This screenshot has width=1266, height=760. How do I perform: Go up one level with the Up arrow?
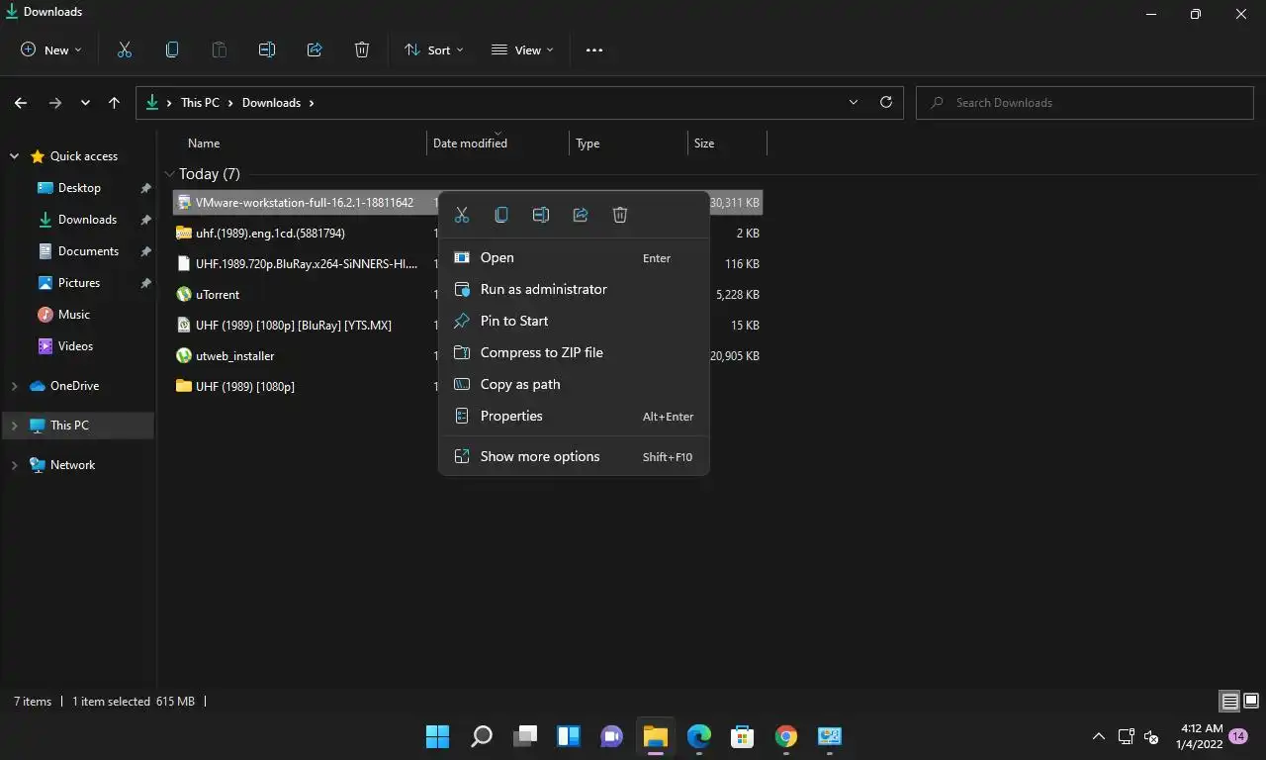[115, 103]
